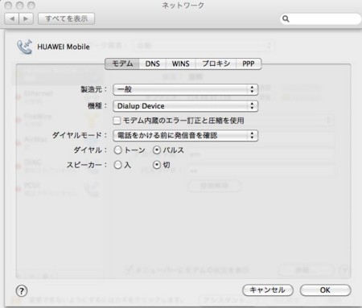
Task: Click the 製造元 label
Action: click(x=94, y=89)
